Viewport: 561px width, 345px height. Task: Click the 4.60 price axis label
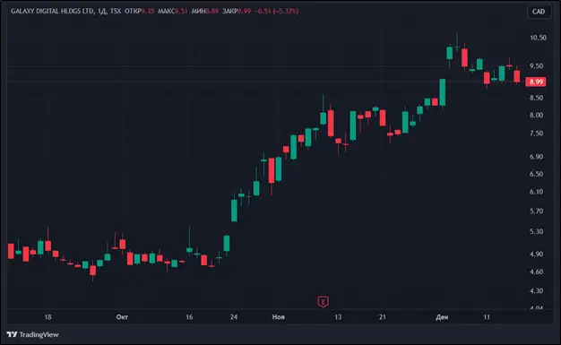[x=536, y=272]
